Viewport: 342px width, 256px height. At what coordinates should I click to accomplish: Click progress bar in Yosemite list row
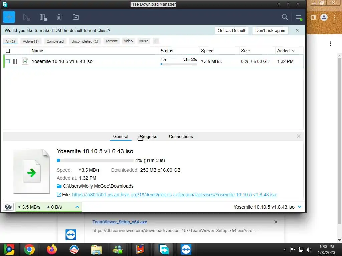pos(179,64)
